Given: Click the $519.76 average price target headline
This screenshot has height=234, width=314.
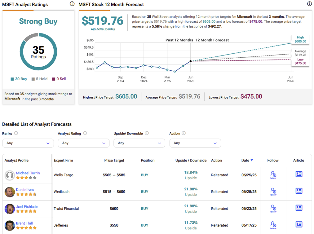Looking at the screenshot, I should pyautogui.click(x=102, y=21).
